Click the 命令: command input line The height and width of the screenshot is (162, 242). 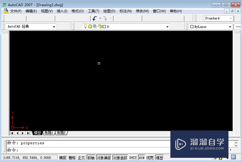pyautogui.click(x=88, y=150)
